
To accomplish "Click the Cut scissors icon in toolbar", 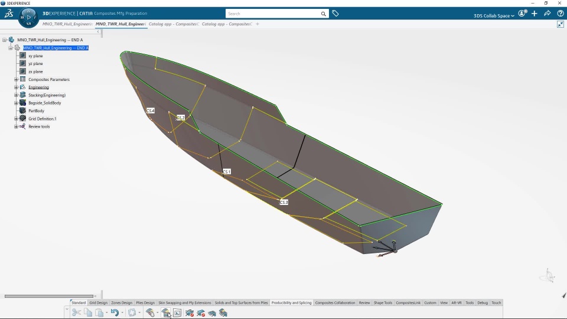I will click(76, 313).
